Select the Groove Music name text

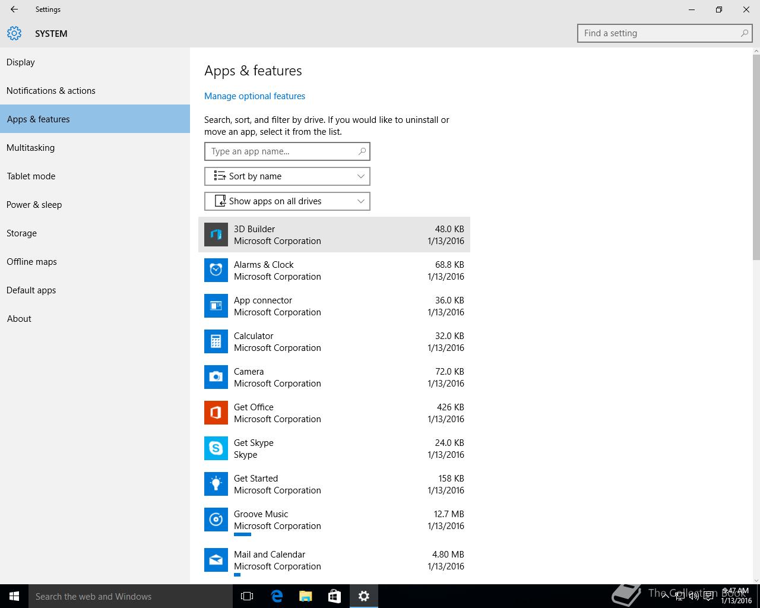click(261, 514)
